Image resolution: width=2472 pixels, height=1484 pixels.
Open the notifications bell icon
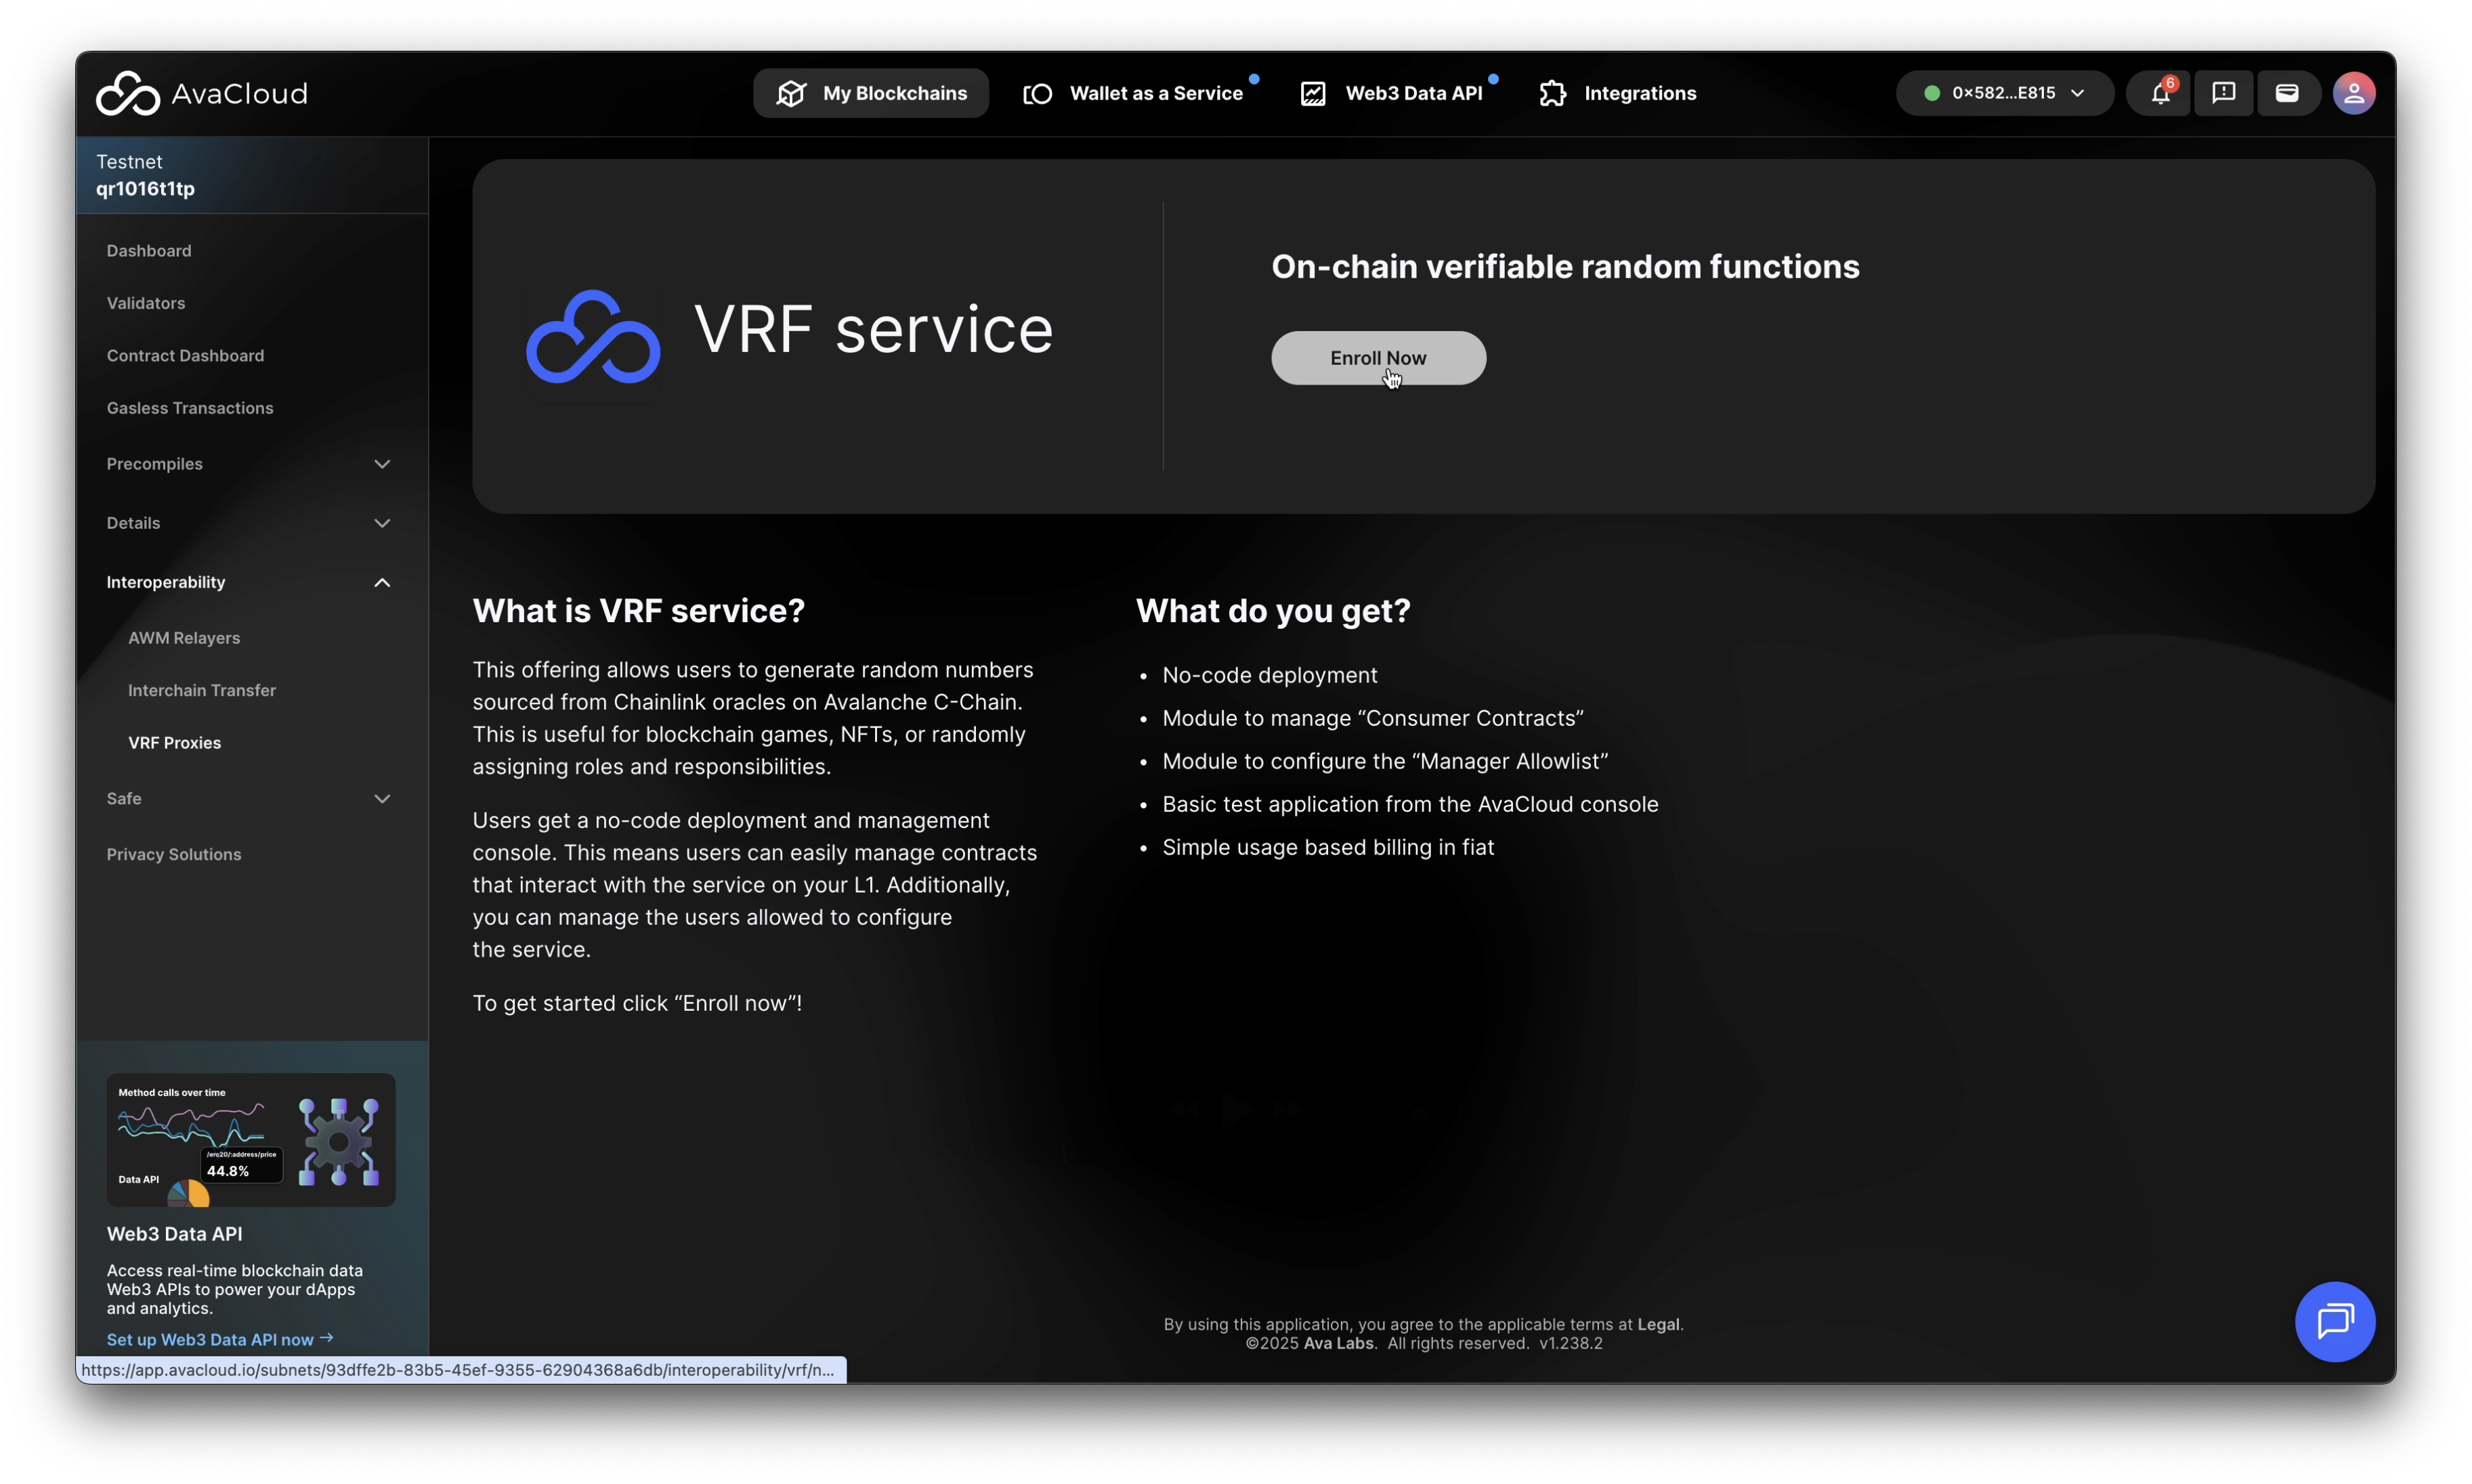point(2160,93)
